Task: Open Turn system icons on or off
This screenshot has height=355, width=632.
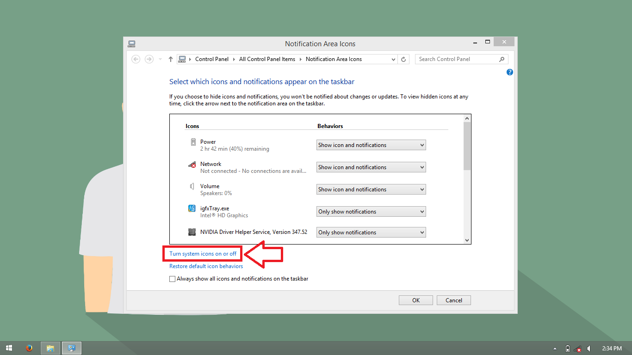Action: click(203, 254)
